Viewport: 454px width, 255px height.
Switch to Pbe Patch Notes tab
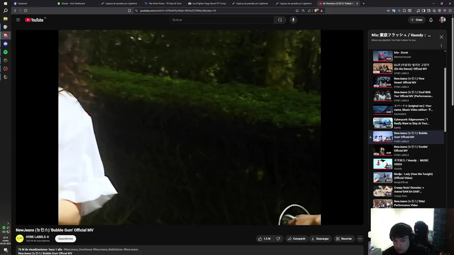click(x=164, y=3)
